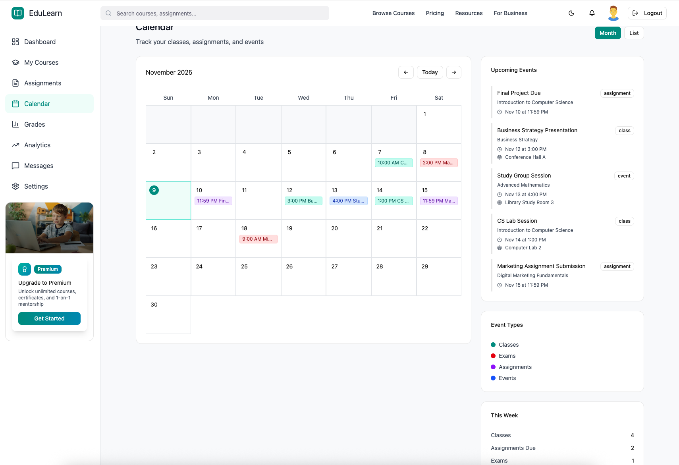Open Settings gear in sidebar
This screenshot has width=679, height=465.
(x=16, y=186)
